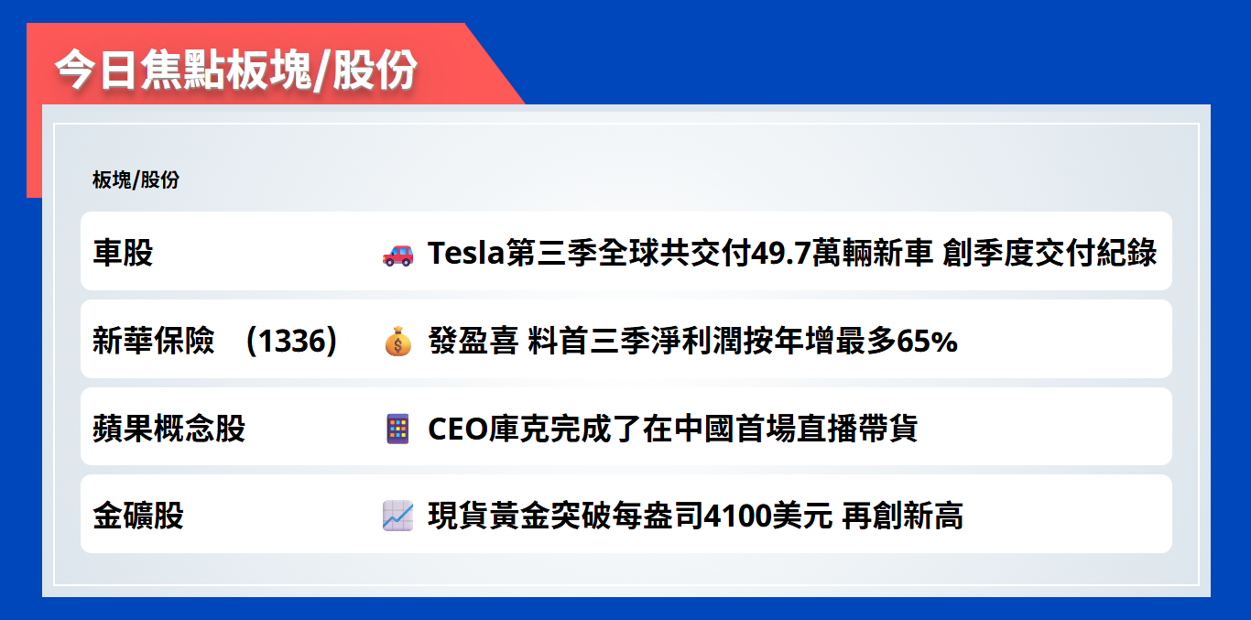Click the phone icon in 蘋果概念股 row

(x=397, y=429)
